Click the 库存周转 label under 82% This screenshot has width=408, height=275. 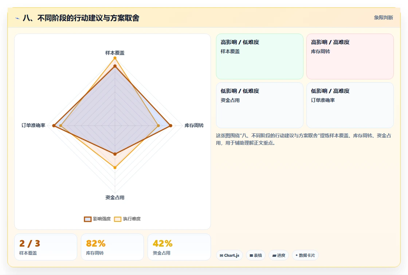95,253
